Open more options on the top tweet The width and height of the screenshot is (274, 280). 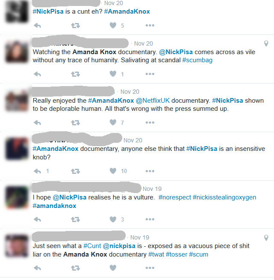tap(150, 26)
